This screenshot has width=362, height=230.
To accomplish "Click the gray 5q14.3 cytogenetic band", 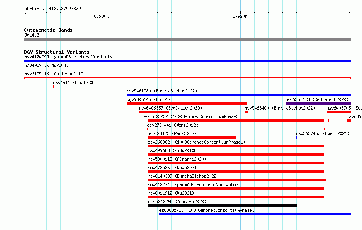I will pos(187,39).
